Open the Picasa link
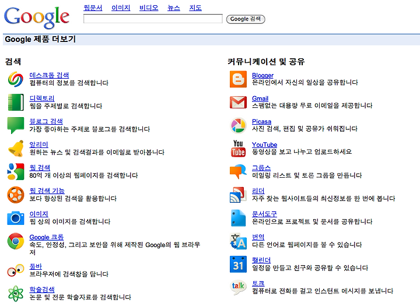This screenshot has width=420, height=303. coord(261,121)
